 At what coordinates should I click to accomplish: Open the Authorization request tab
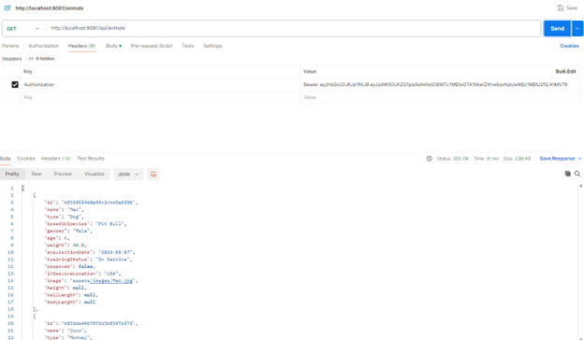tap(44, 46)
